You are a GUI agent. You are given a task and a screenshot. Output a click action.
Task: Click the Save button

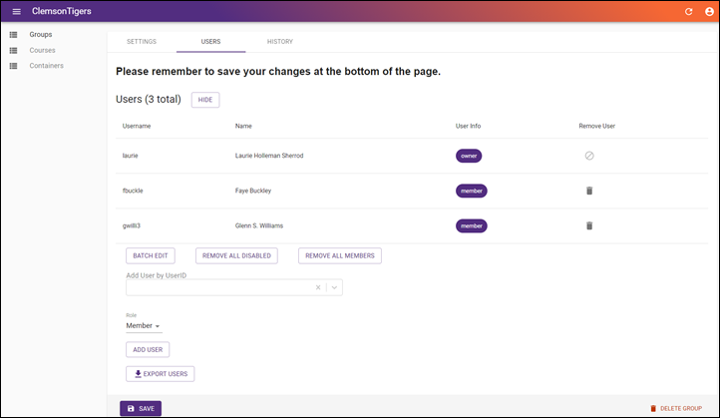(x=141, y=408)
